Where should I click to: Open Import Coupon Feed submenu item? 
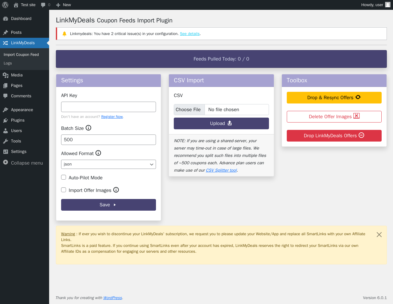[21, 55]
